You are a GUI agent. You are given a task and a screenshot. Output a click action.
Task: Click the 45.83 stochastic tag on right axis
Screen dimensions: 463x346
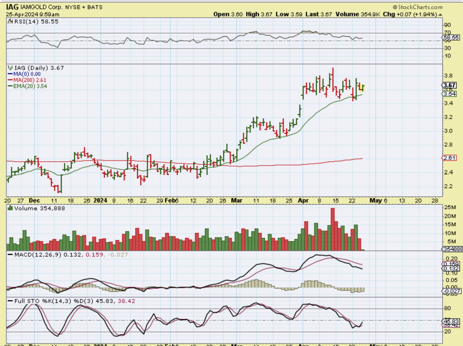click(451, 321)
